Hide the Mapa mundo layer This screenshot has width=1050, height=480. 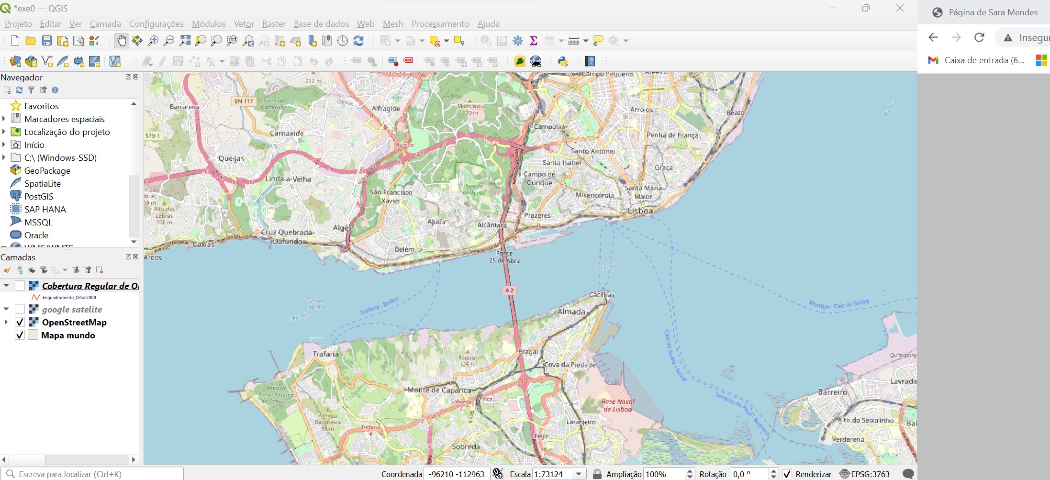tap(20, 335)
